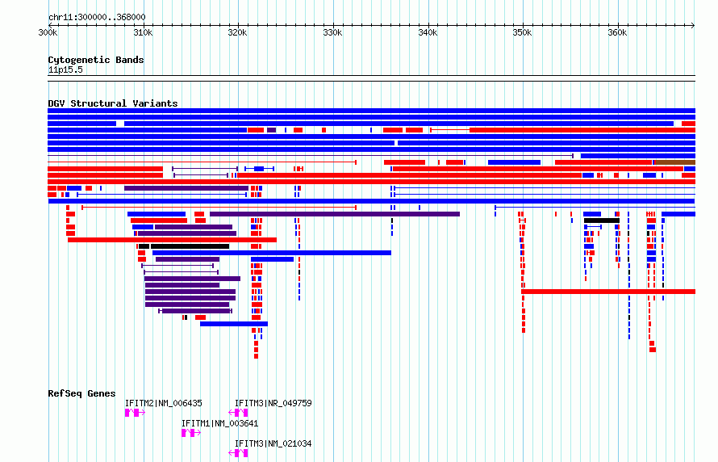
Task: Click the 11p15.5 band label
Action: point(65,69)
